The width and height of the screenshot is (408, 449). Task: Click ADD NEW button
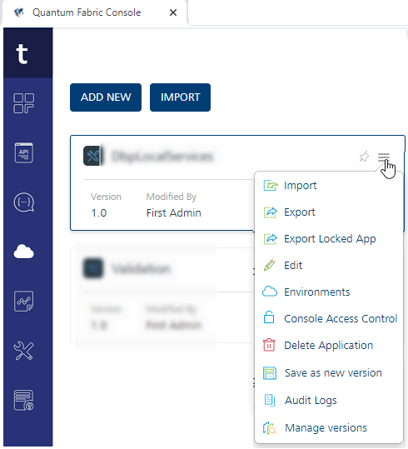106,97
